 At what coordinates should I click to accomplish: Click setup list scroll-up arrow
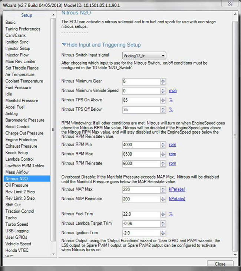pos(53,15)
